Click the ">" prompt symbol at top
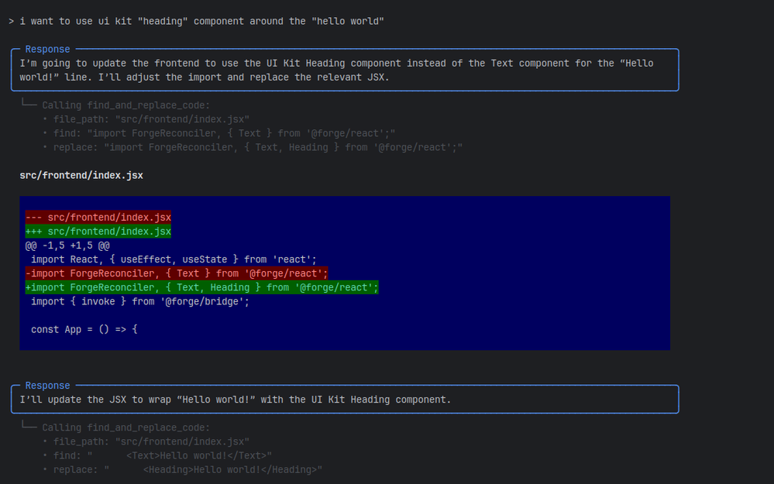Screen dimensions: 774x484 point(11,21)
